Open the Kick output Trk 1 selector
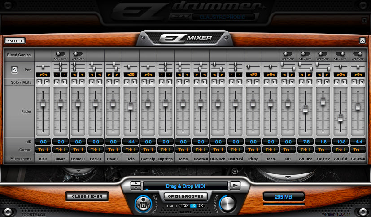The width and height of the screenshot is (371, 217). pos(43,150)
